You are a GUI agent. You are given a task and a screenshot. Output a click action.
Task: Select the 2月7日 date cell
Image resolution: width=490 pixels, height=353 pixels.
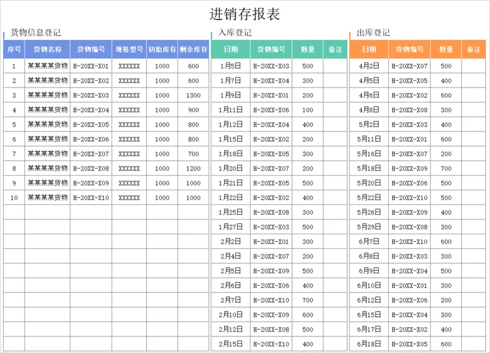(231, 300)
